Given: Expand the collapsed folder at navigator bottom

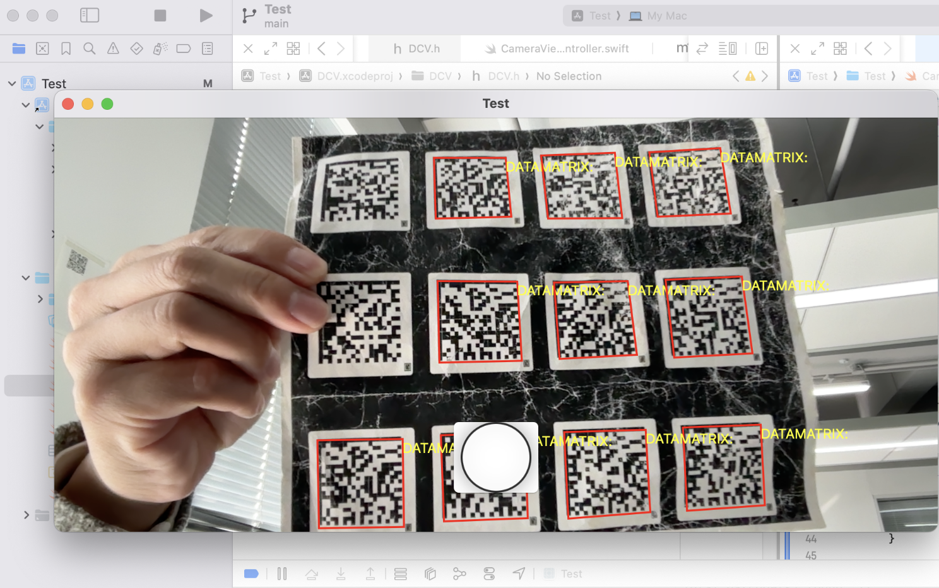Looking at the screenshot, I should pos(26,515).
